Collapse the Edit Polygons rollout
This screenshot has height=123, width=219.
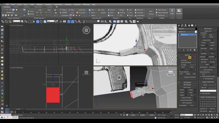coord(187,85)
